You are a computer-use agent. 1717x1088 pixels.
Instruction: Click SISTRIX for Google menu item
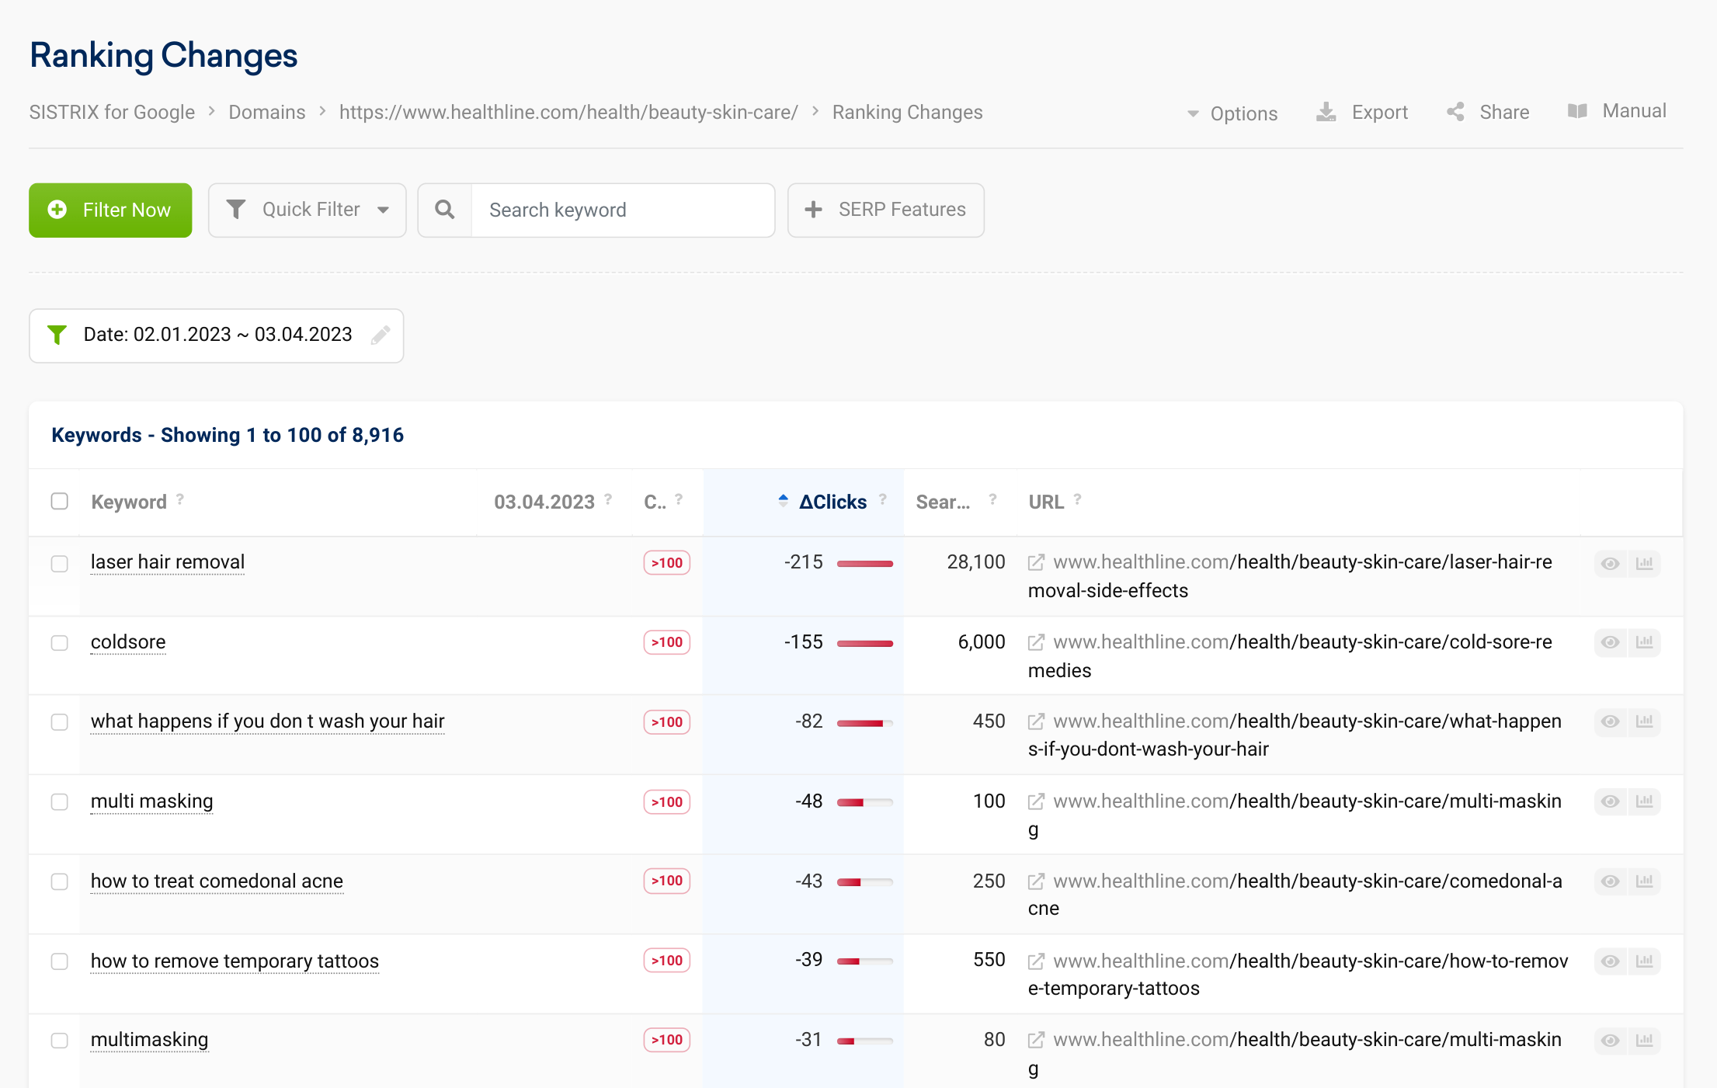pos(111,111)
